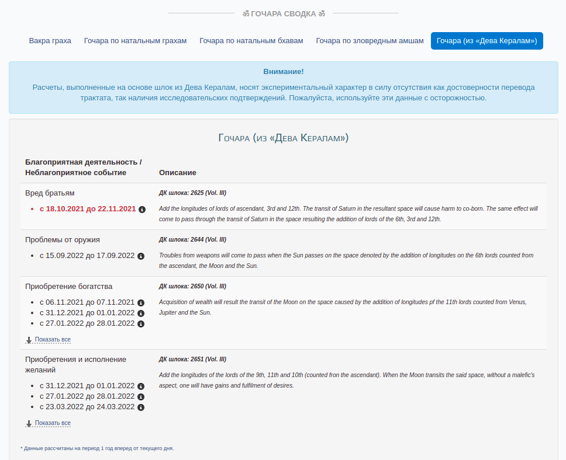Click the Troubles from weapons description text

(x=346, y=260)
